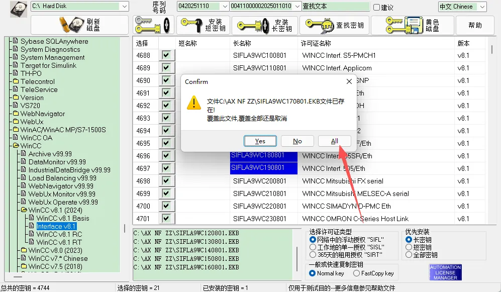Image resolution: width=501 pixels, height=292 pixels.
Task: Uncheck the checkbox in row 4689
Action: point(166,68)
